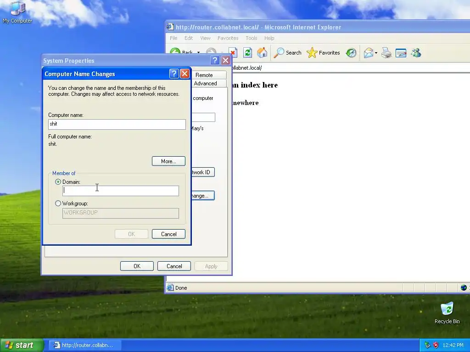Click the 'index here' heading text

259,85
